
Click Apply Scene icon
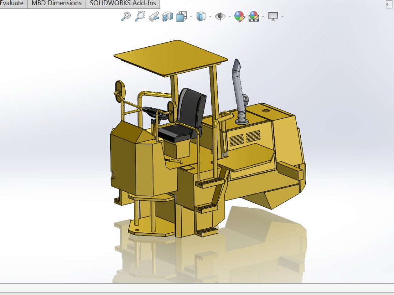(x=254, y=17)
